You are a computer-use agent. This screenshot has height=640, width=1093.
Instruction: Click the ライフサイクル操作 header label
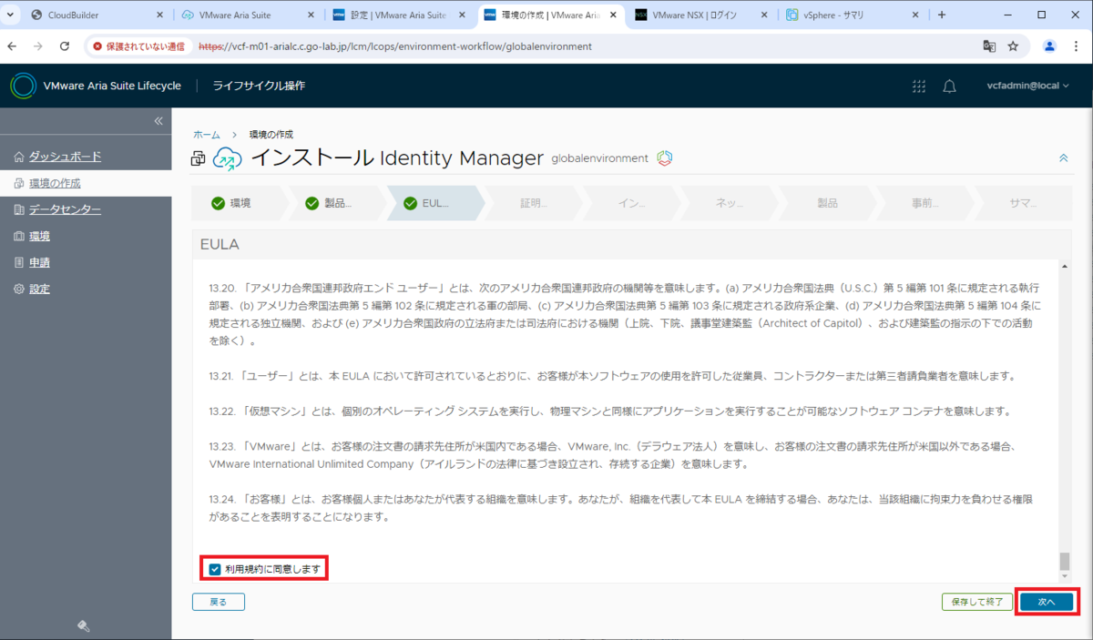(x=259, y=86)
